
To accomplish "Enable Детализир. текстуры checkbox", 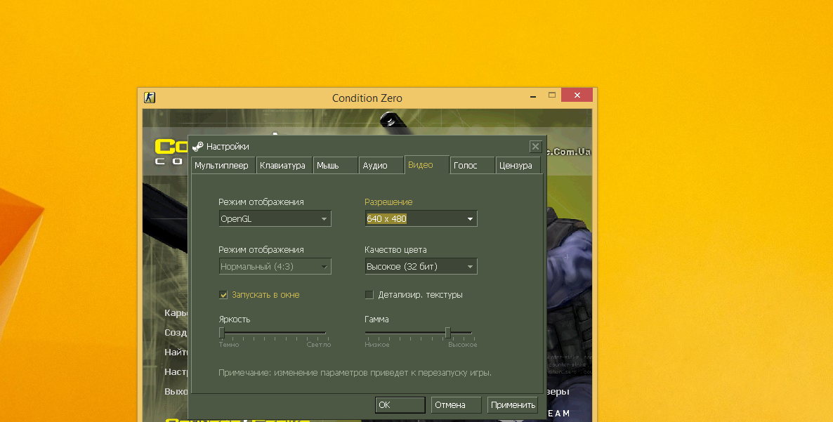I will pyautogui.click(x=369, y=295).
